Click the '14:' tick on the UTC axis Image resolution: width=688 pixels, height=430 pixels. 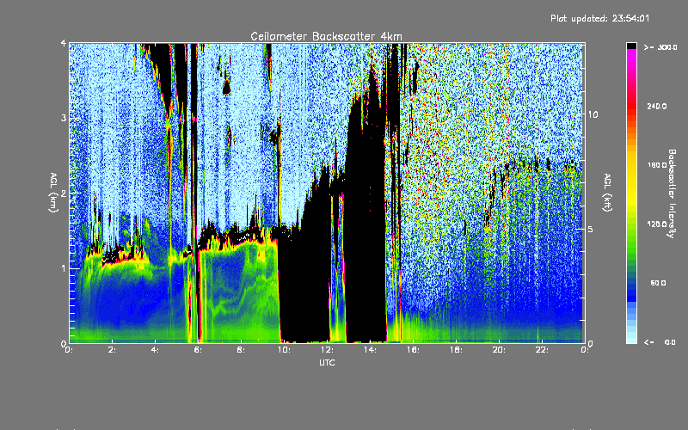click(370, 350)
